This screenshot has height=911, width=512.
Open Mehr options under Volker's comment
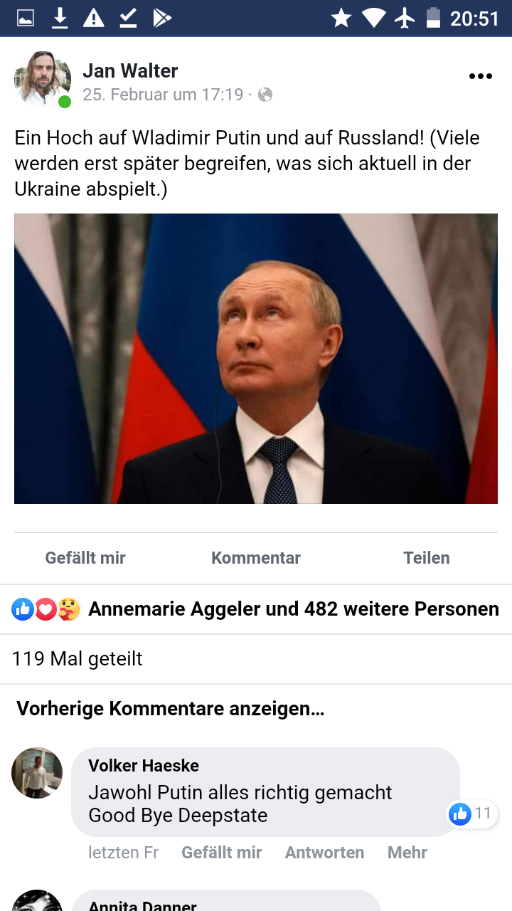[x=407, y=853]
